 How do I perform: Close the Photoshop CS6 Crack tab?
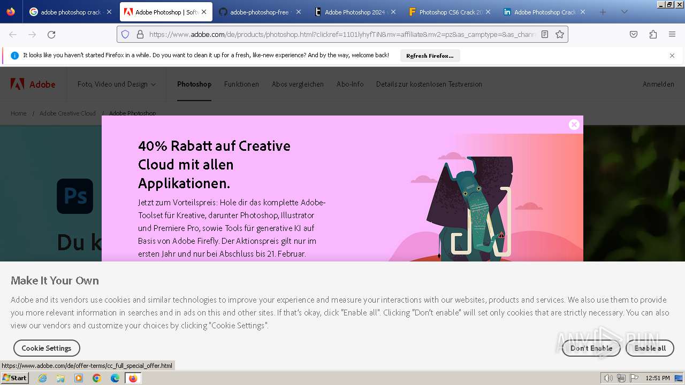pyautogui.click(x=488, y=12)
